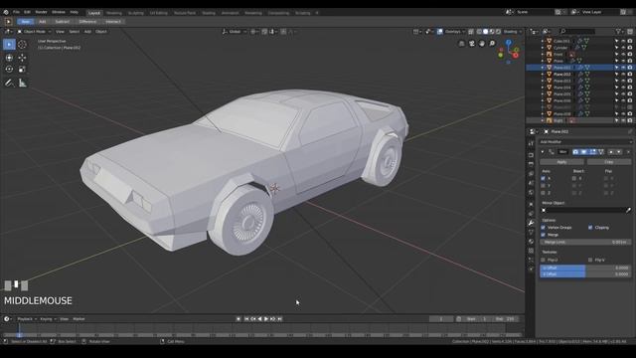The image size is (636, 358).
Task: Toggle the Clipping checkbox
Action: (590, 228)
